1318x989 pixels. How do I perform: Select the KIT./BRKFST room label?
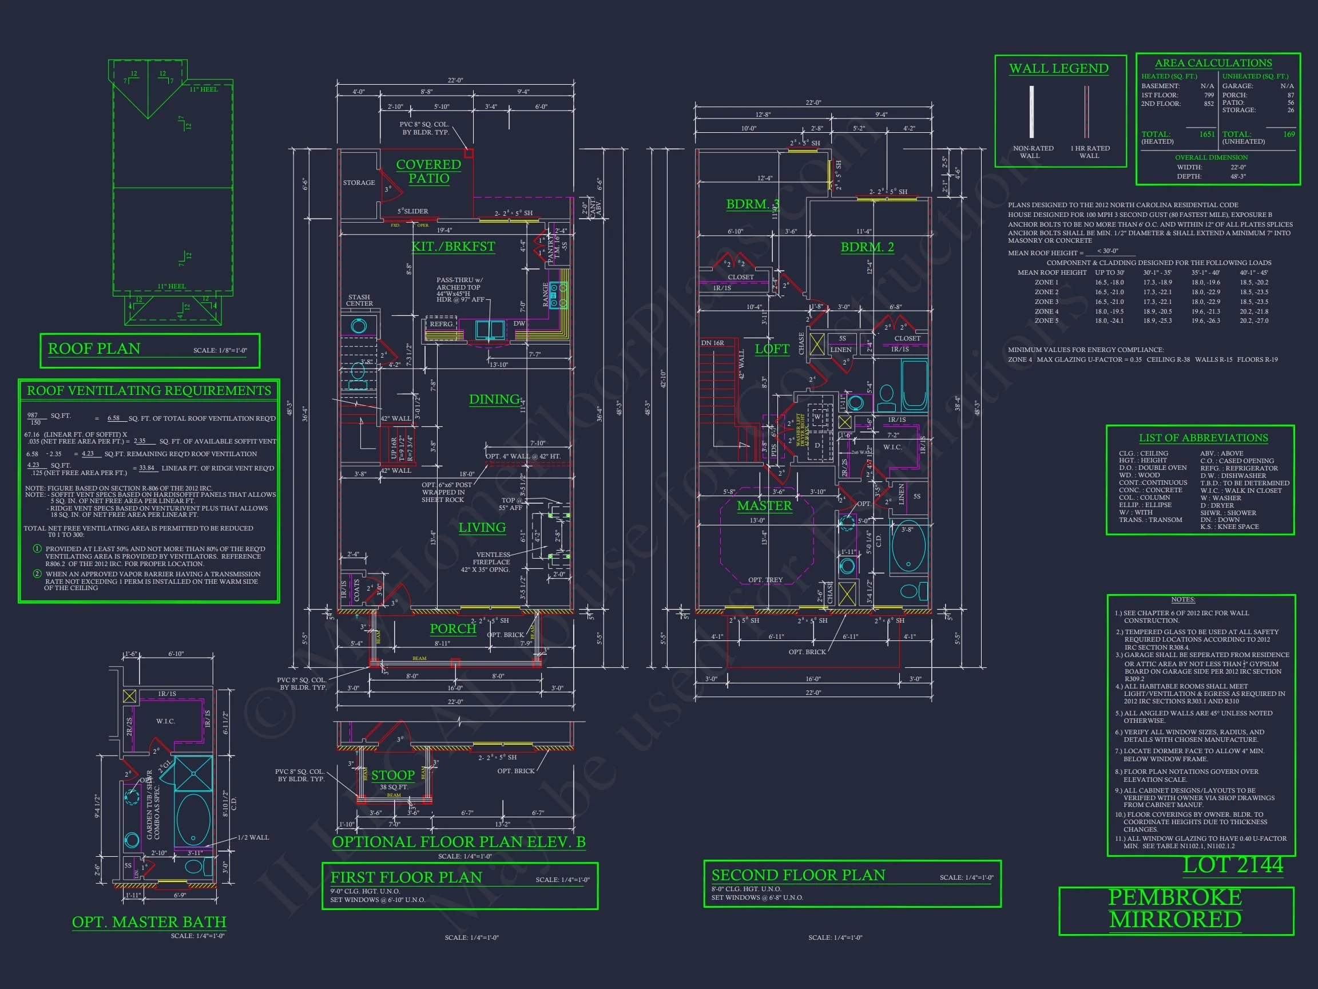tap(453, 246)
